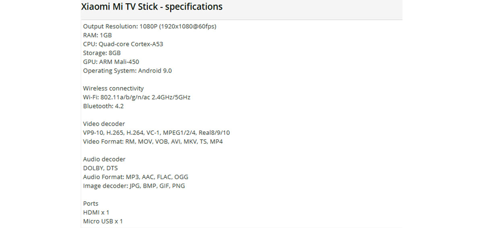The width and height of the screenshot is (483, 228).
Task: Click the CPU Quad-core Cortex-A53 line
Action: (x=123, y=44)
